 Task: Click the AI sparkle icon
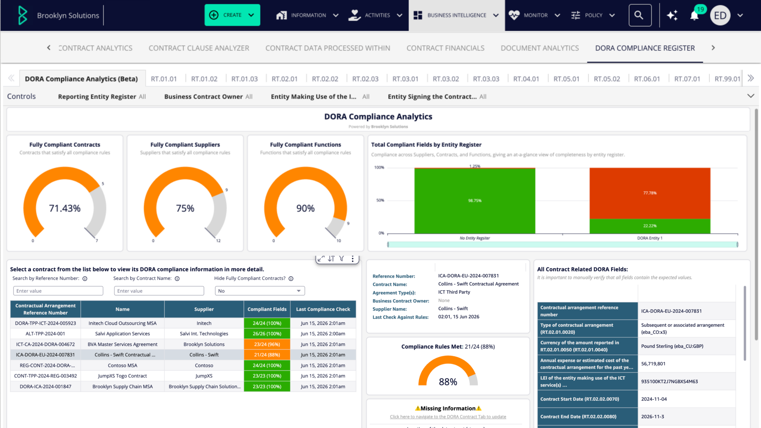click(672, 15)
